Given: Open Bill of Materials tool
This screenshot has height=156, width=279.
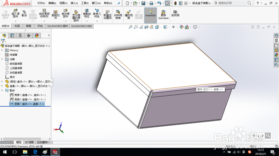Looking at the screenshot, I should 118,14.
